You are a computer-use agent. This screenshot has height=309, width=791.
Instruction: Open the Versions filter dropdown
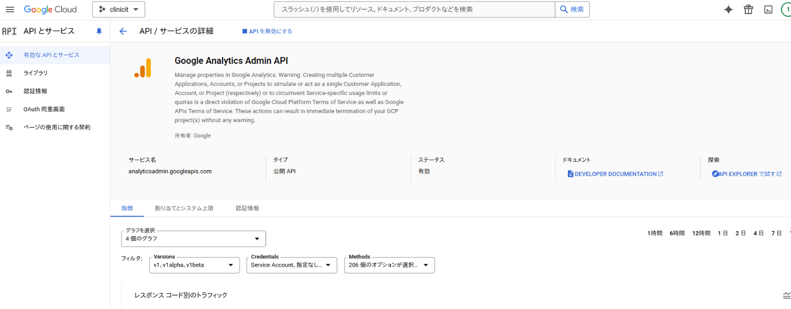(194, 265)
